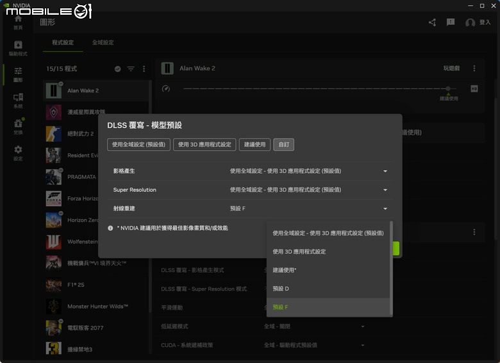Maximize the NVIDIA app window
The height and width of the screenshot is (363, 500).
coord(482,6)
